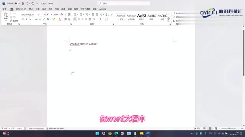This screenshot has width=245, height=137.
Task: Click the text 'smartart 图形怎么添加'
Action: tap(83, 44)
